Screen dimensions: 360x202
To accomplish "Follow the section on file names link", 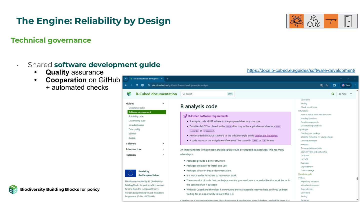I will (266, 136).
